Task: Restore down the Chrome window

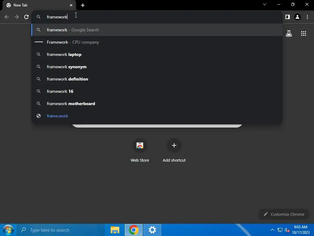Action: (x=293, y=4)
